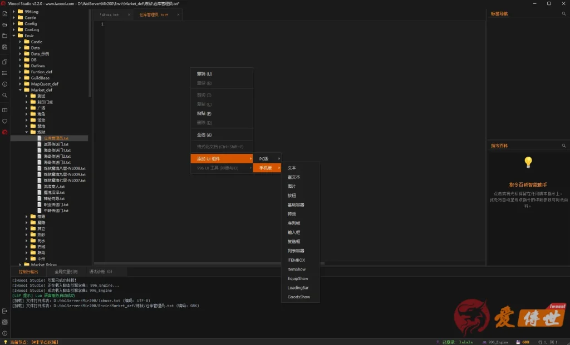Image resolution: width=570 pixels, height=345 pixels.
Task: Click the 996_Engine indicator in status bar
Action: coord(495,342)
